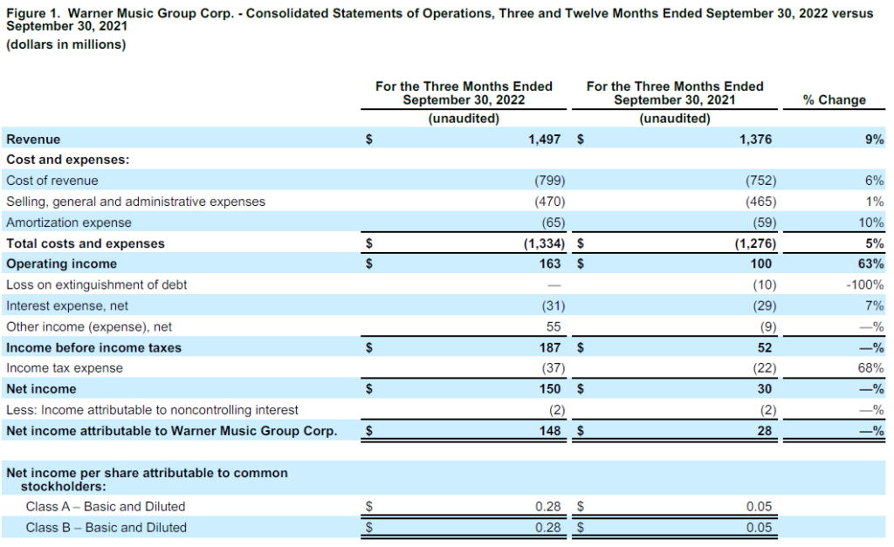894x547 pixels.
Task: Select the 100 operating income value
Action: tap(761, 263)
